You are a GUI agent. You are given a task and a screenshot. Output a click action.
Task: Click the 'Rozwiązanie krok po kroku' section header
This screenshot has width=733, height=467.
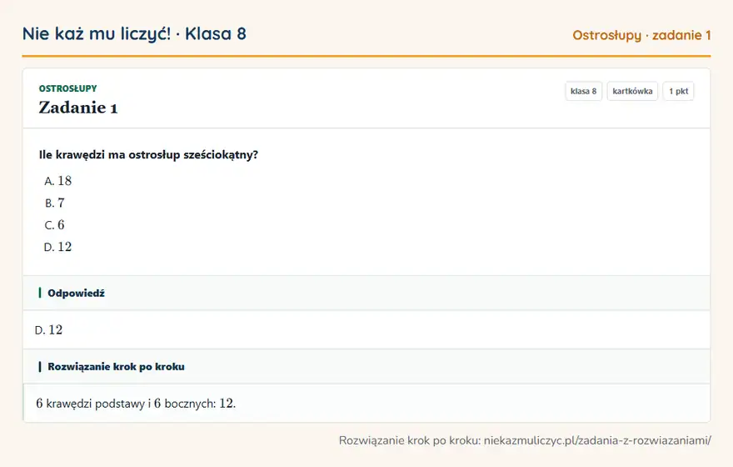point(366,366)
